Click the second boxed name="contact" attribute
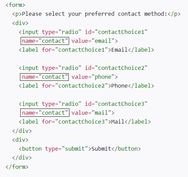 [x=44, y=77]
